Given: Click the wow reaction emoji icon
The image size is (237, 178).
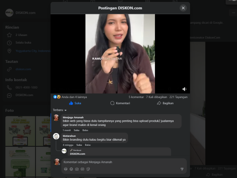Looking at the screenshot, I should [x=59, y=97].
